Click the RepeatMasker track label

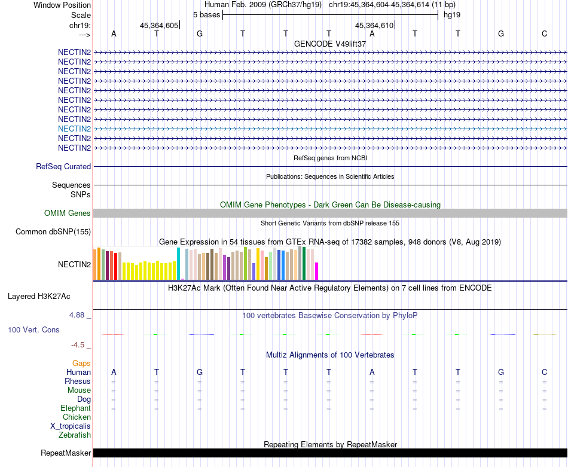click(x=66, y=453)
